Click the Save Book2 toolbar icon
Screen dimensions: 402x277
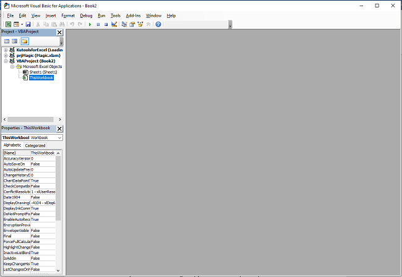(x=28, y=24)
